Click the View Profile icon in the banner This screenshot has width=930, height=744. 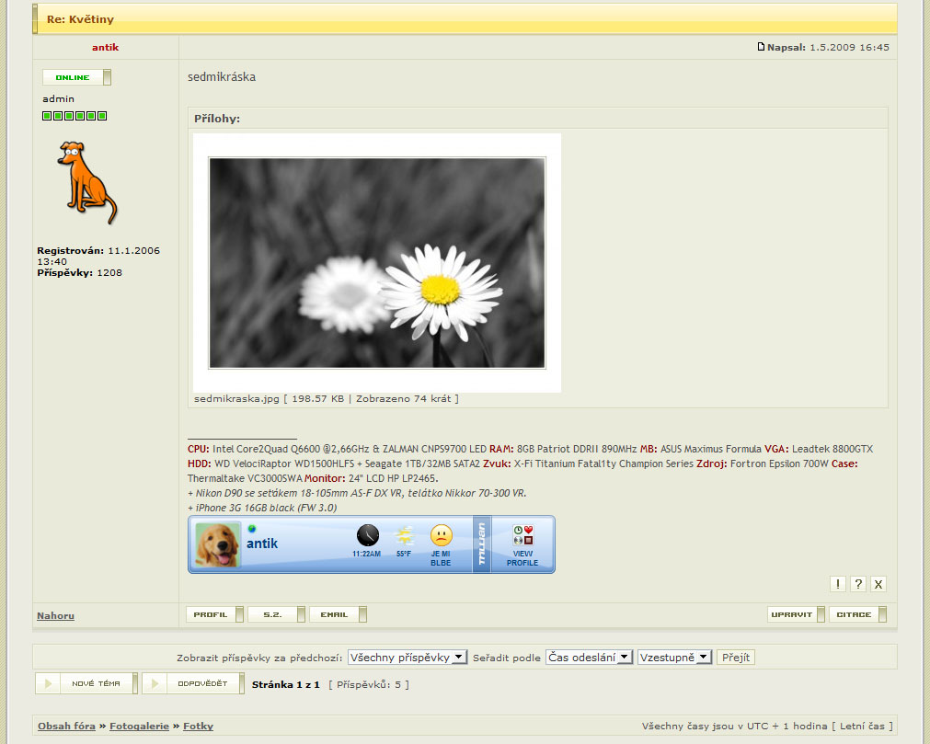coord(522,536)
